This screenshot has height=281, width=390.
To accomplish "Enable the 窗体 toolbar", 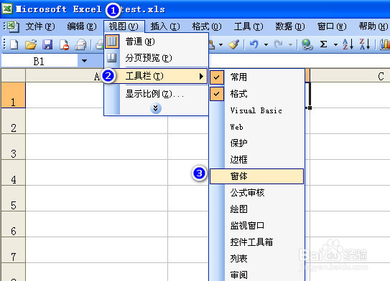I will (x=256, y=176).
